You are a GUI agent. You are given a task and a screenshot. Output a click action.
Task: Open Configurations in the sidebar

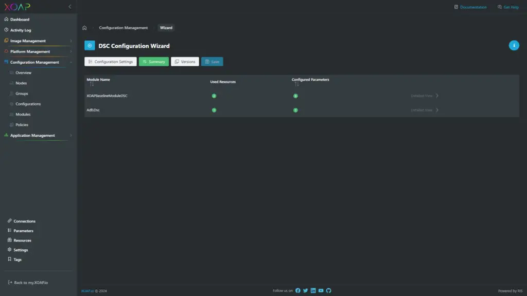tap(28, 104)
